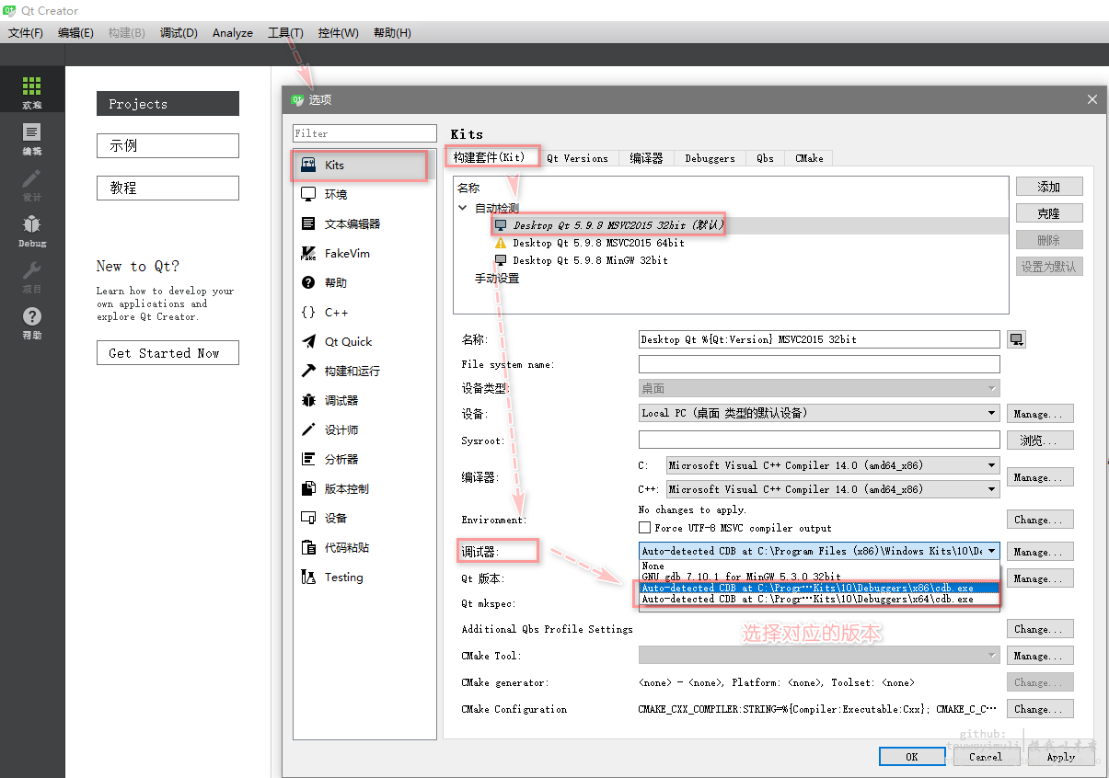
Task: Open the 工具(T) menu
Action: [284, 32]
